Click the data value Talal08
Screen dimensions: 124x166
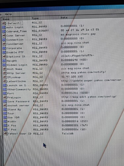67,133
